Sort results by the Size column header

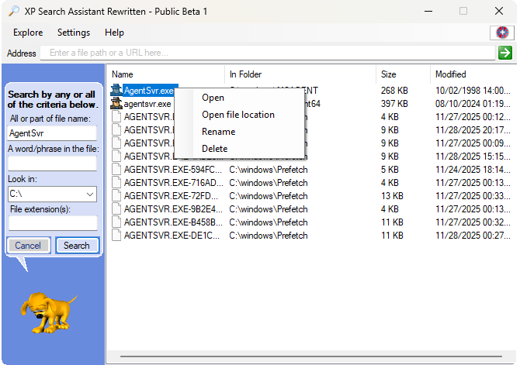[402, 74]
